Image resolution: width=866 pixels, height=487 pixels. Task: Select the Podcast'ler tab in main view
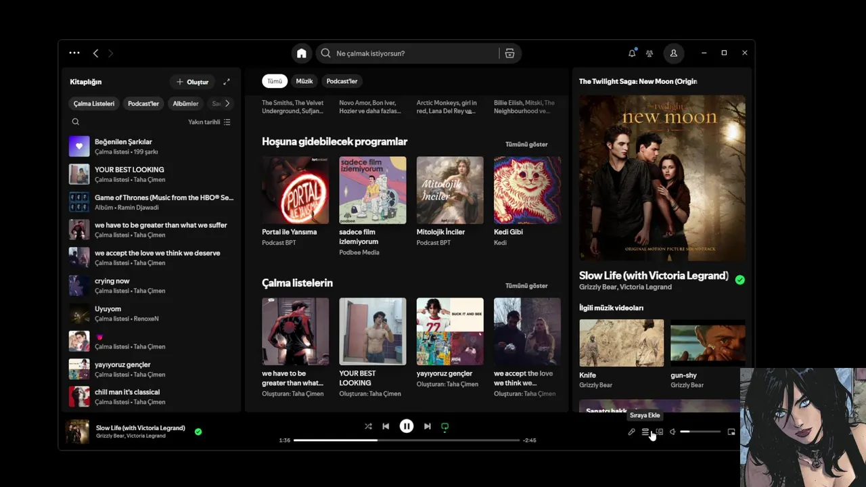click(x=342, y=81)
